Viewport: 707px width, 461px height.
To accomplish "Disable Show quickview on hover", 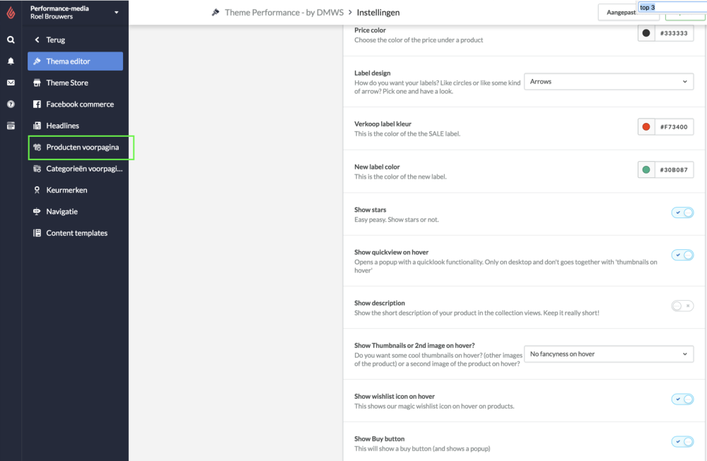I will pyautogui.click(x=682, y=255).
